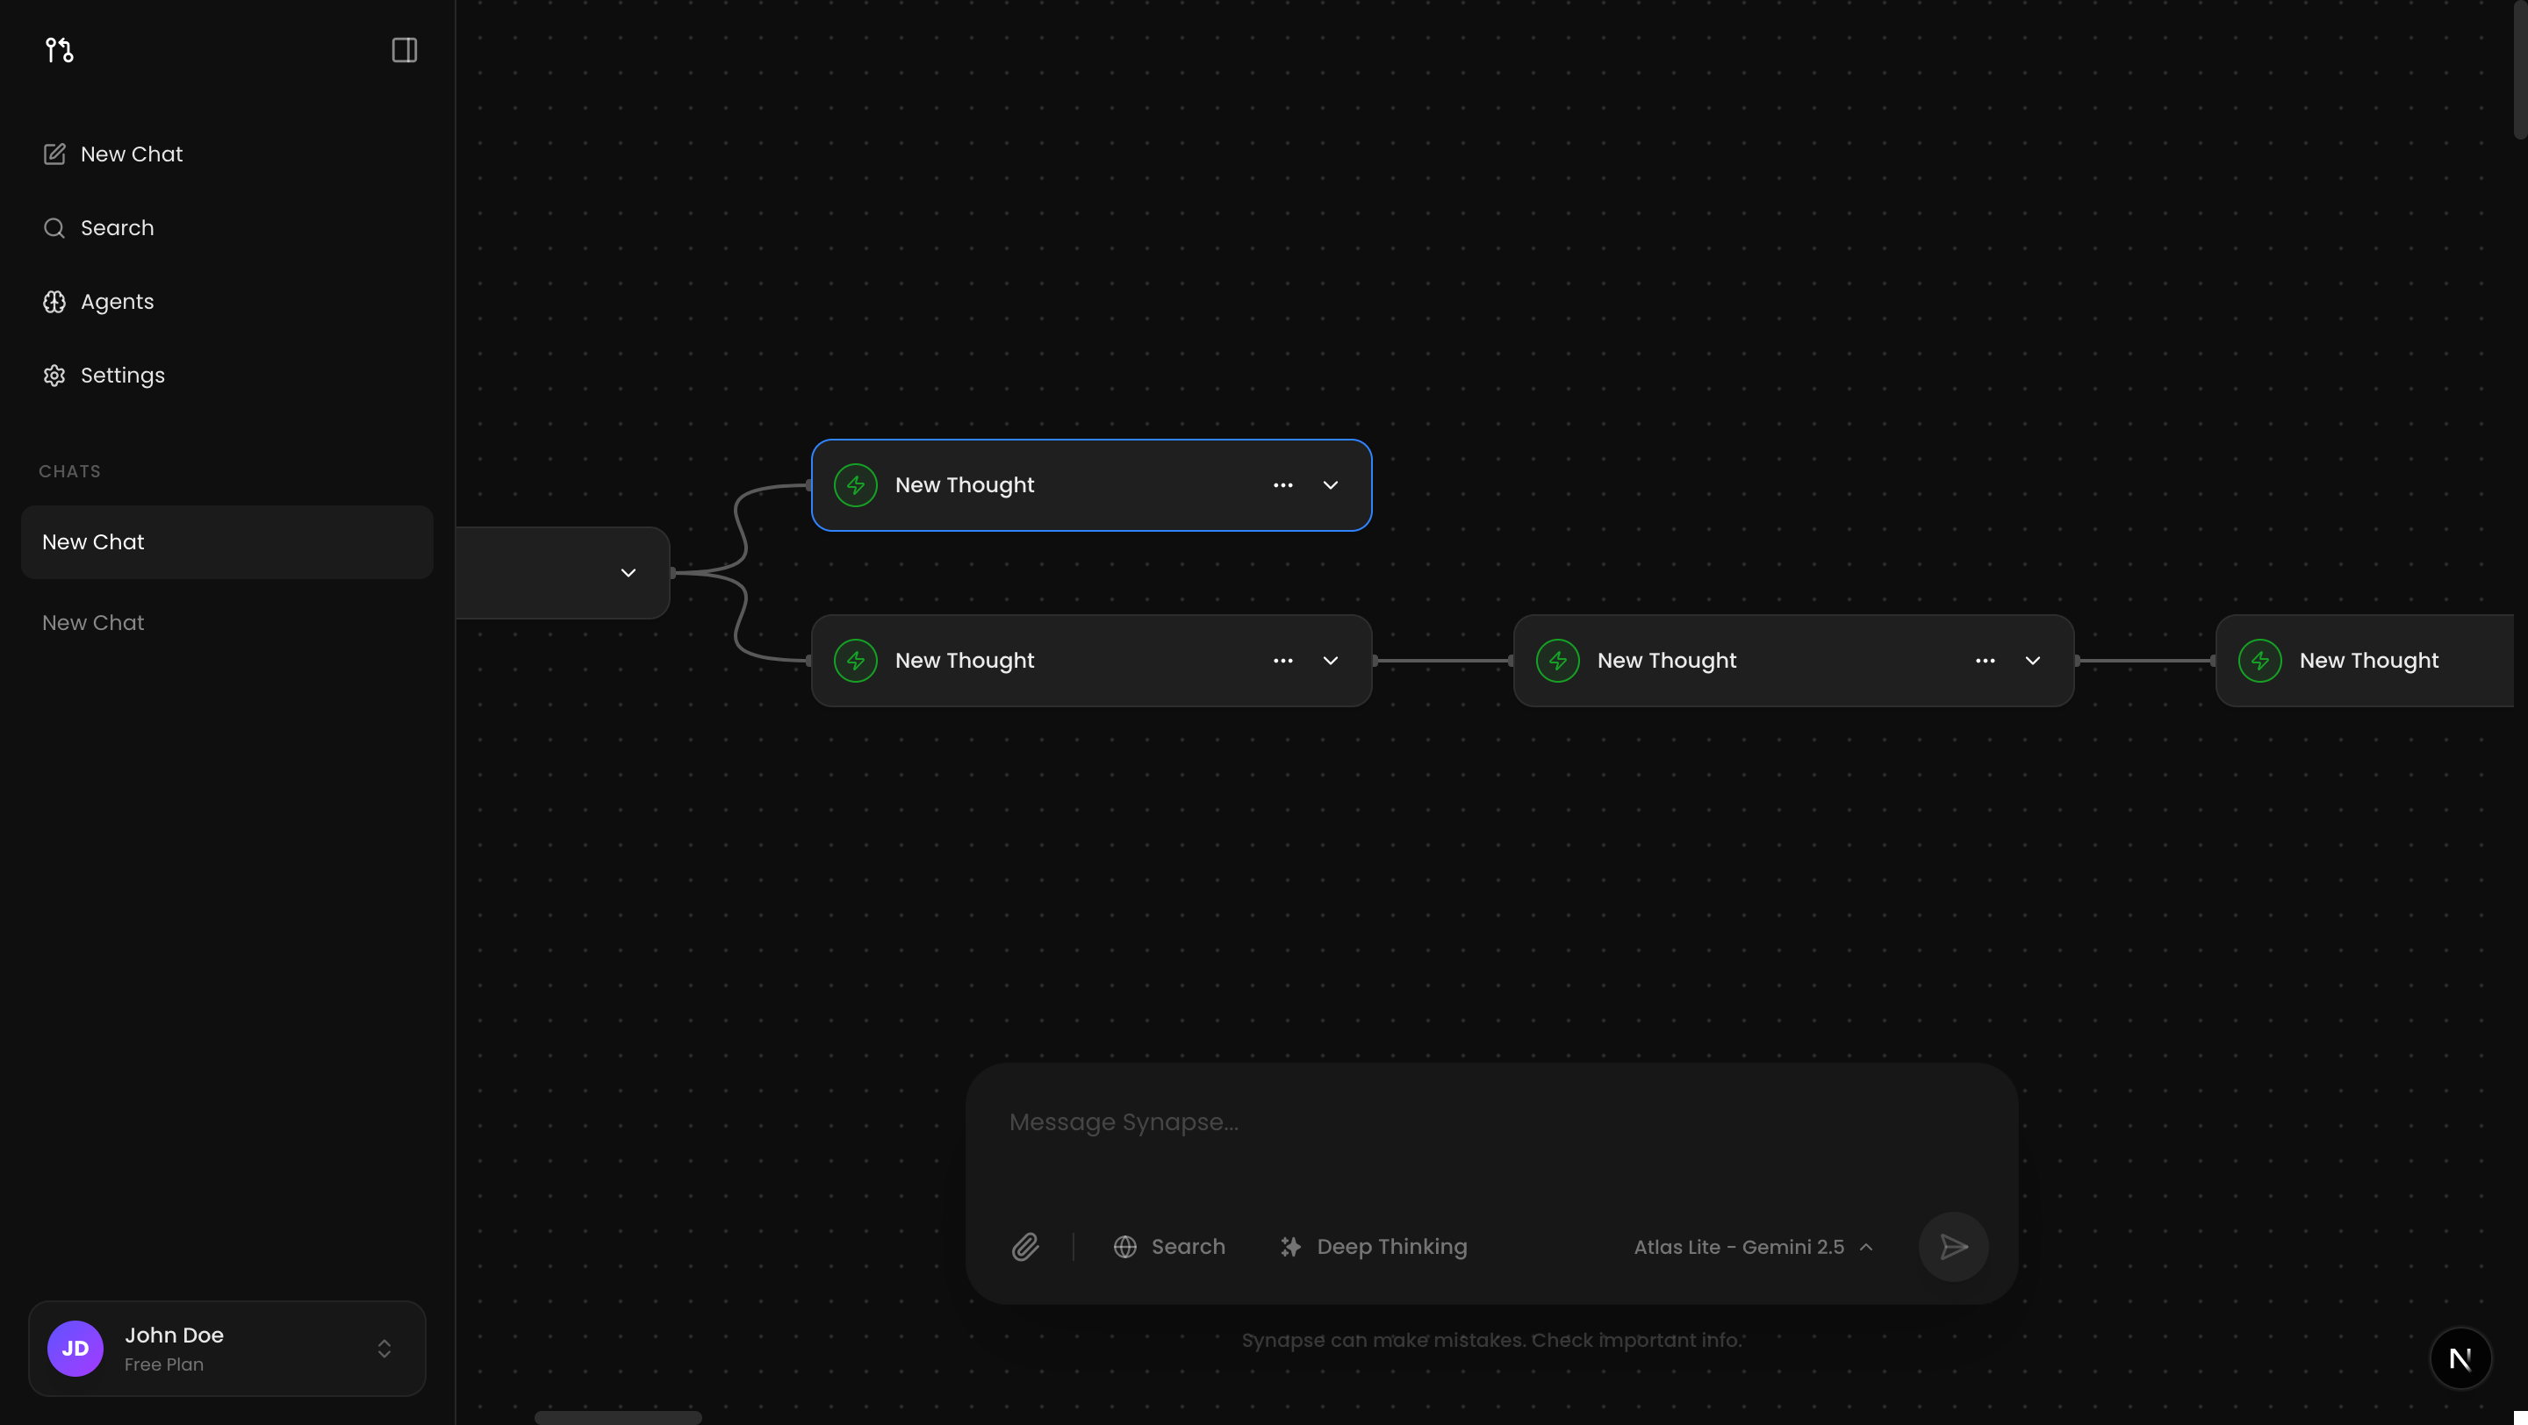Screen dimensions: 2528x1425
Task: Send the message with the arrow icon
Action: tap(1953, 1247)
